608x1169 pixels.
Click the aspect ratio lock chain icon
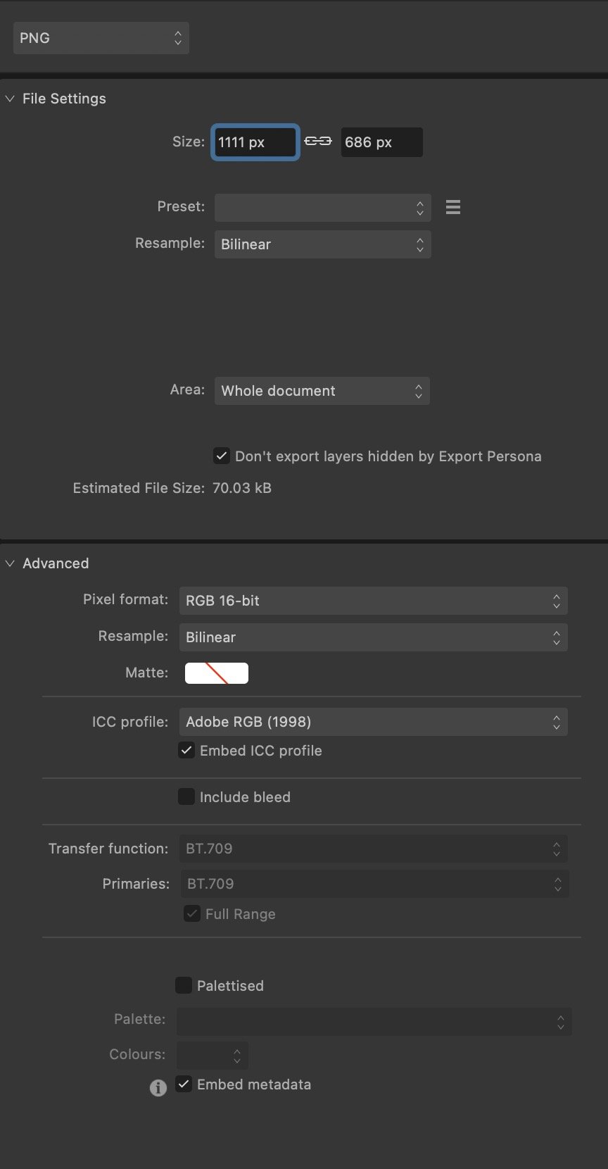[318, 142]
